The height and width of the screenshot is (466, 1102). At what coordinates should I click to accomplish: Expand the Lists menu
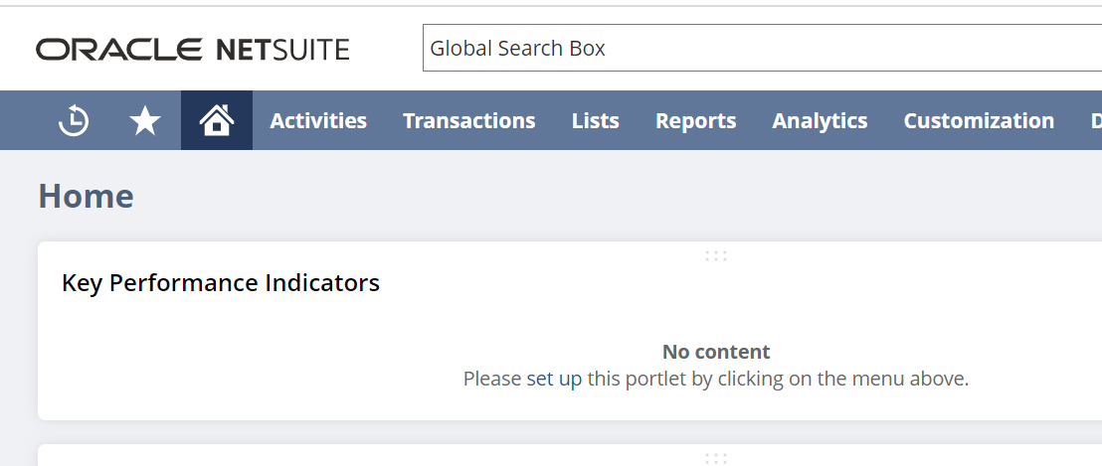(596, 120)
